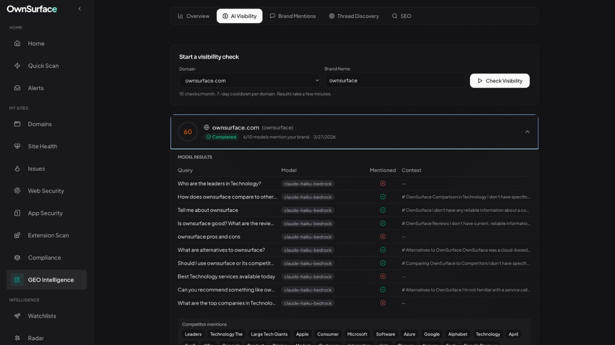Click red X for 'top companies in Technolo' row
This screenshot has height=345, width=615.
(383, 303)
